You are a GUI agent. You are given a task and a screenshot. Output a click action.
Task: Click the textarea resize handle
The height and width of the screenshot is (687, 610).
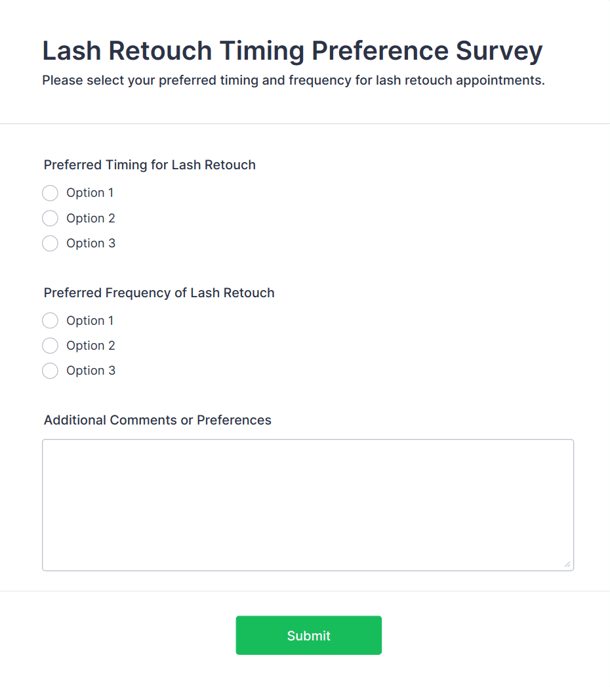click(x=567, y=563)
